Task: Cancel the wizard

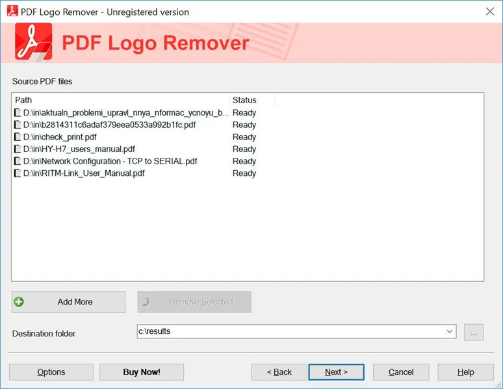Action: coord(401,372)
